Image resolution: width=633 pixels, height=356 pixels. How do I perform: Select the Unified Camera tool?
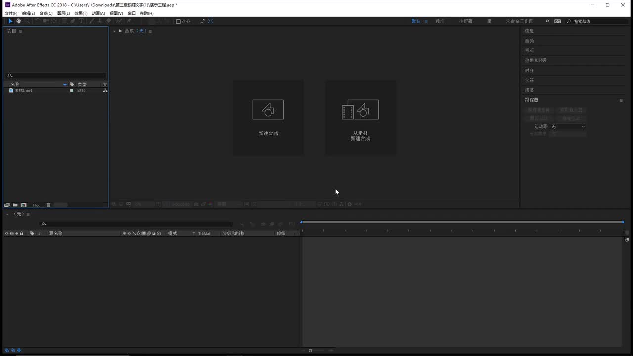[46, 21]
